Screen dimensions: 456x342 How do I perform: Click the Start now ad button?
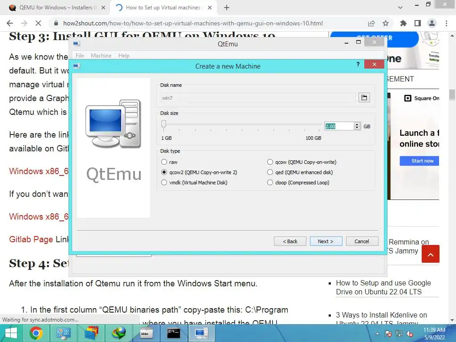coord(419,161)
